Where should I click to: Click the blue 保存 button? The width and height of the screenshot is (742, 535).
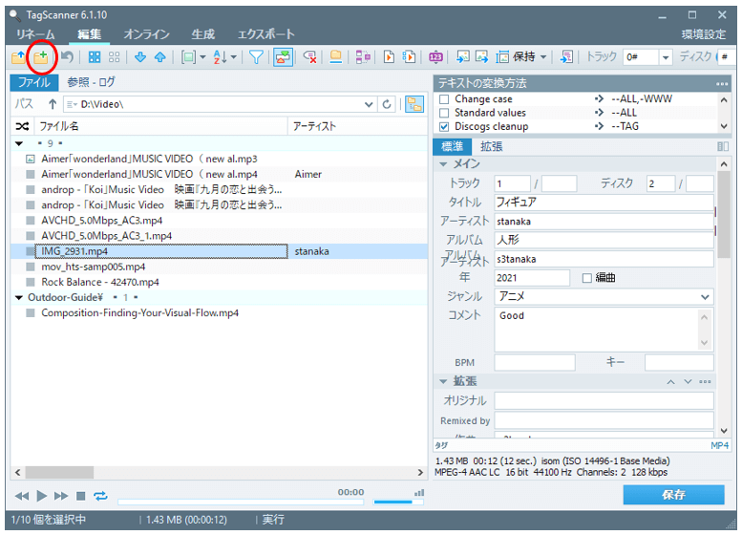[x=673, y=495]
